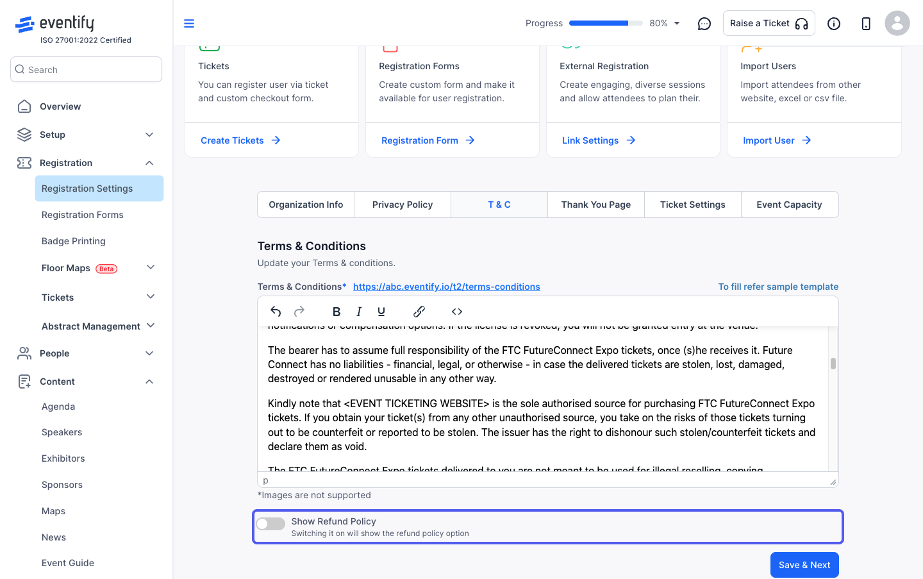
Task: Click the Eventify logo
Action: 55,24
